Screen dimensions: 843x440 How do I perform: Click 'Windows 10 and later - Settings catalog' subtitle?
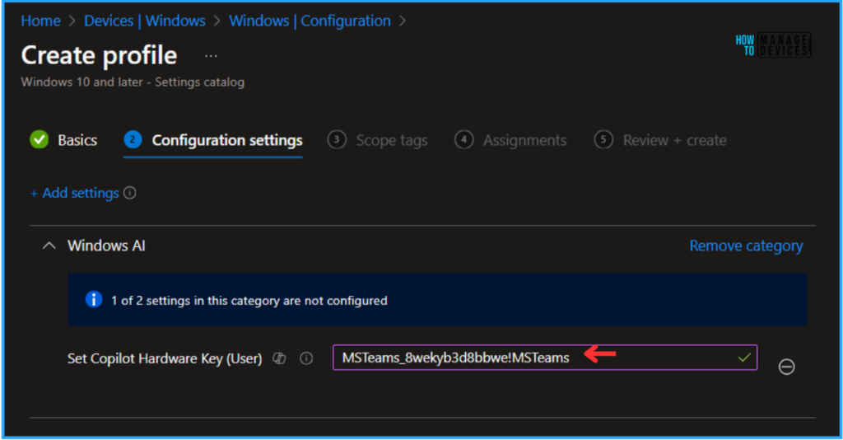(133, 82)
